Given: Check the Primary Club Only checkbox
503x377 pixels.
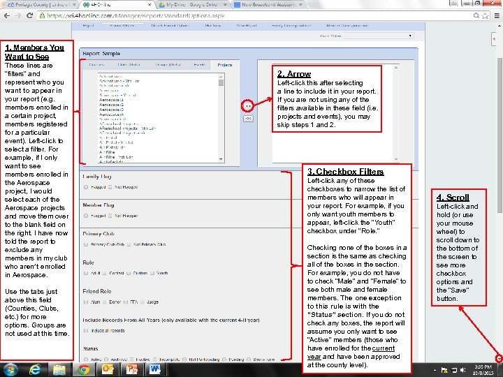Looking at the screenshot, I should click(x=86, y=244).
